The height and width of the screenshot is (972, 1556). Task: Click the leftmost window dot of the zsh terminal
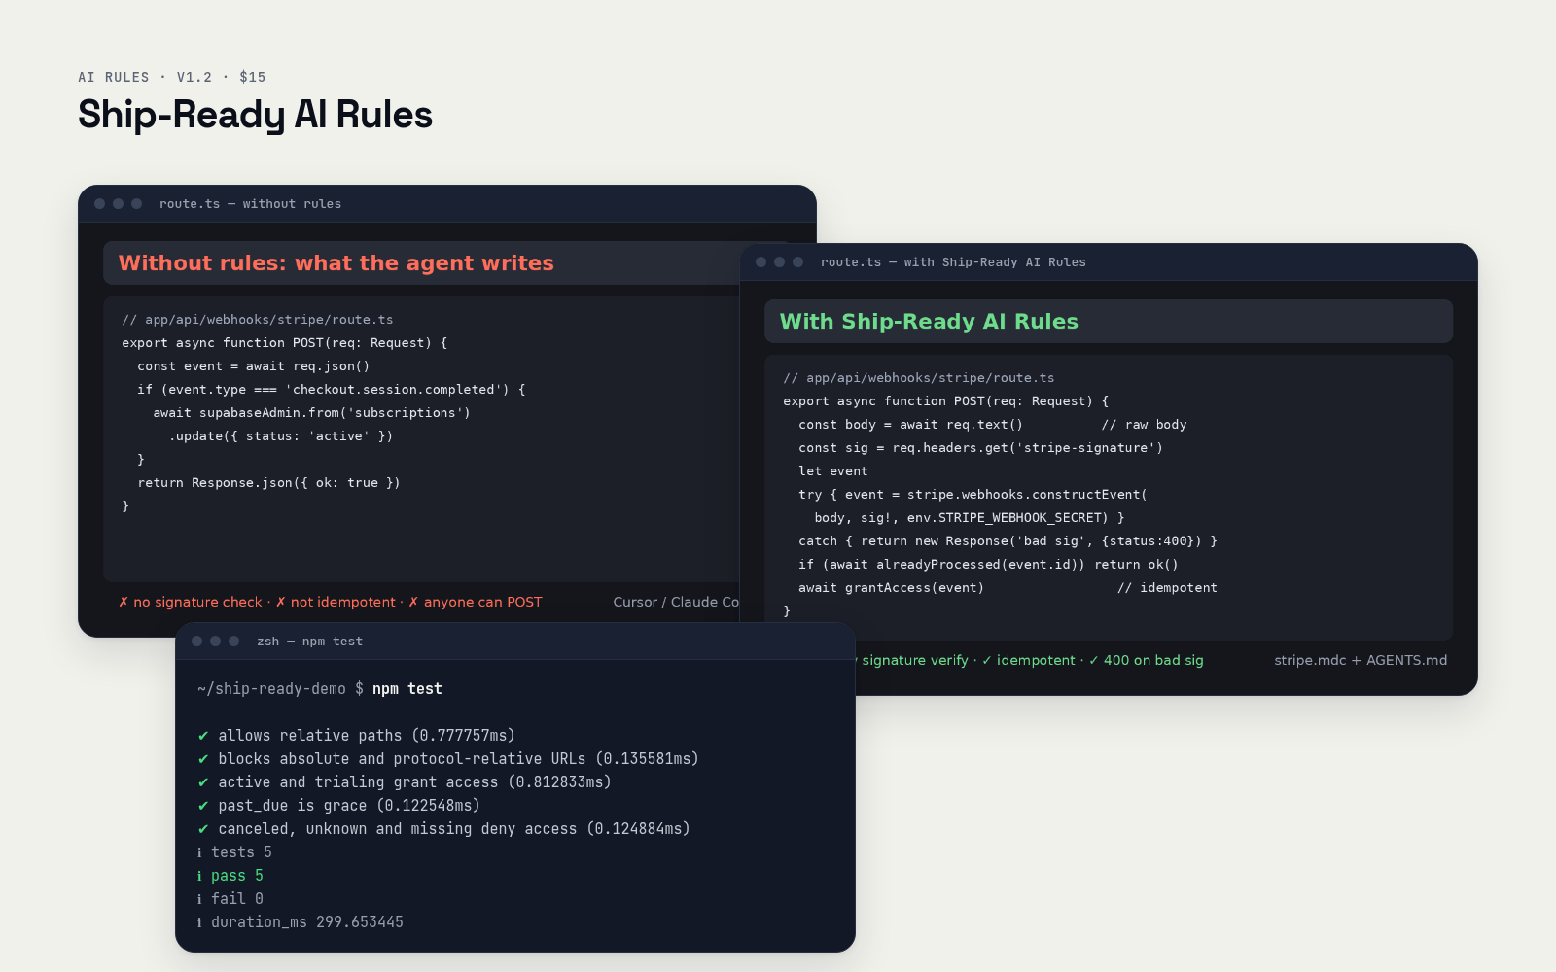(197, 642)
